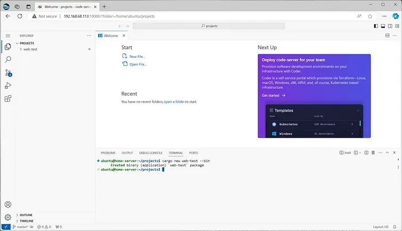This screenshot has height=231, width=402.
Task: Add this page to browser favorites
Action: 370,16
